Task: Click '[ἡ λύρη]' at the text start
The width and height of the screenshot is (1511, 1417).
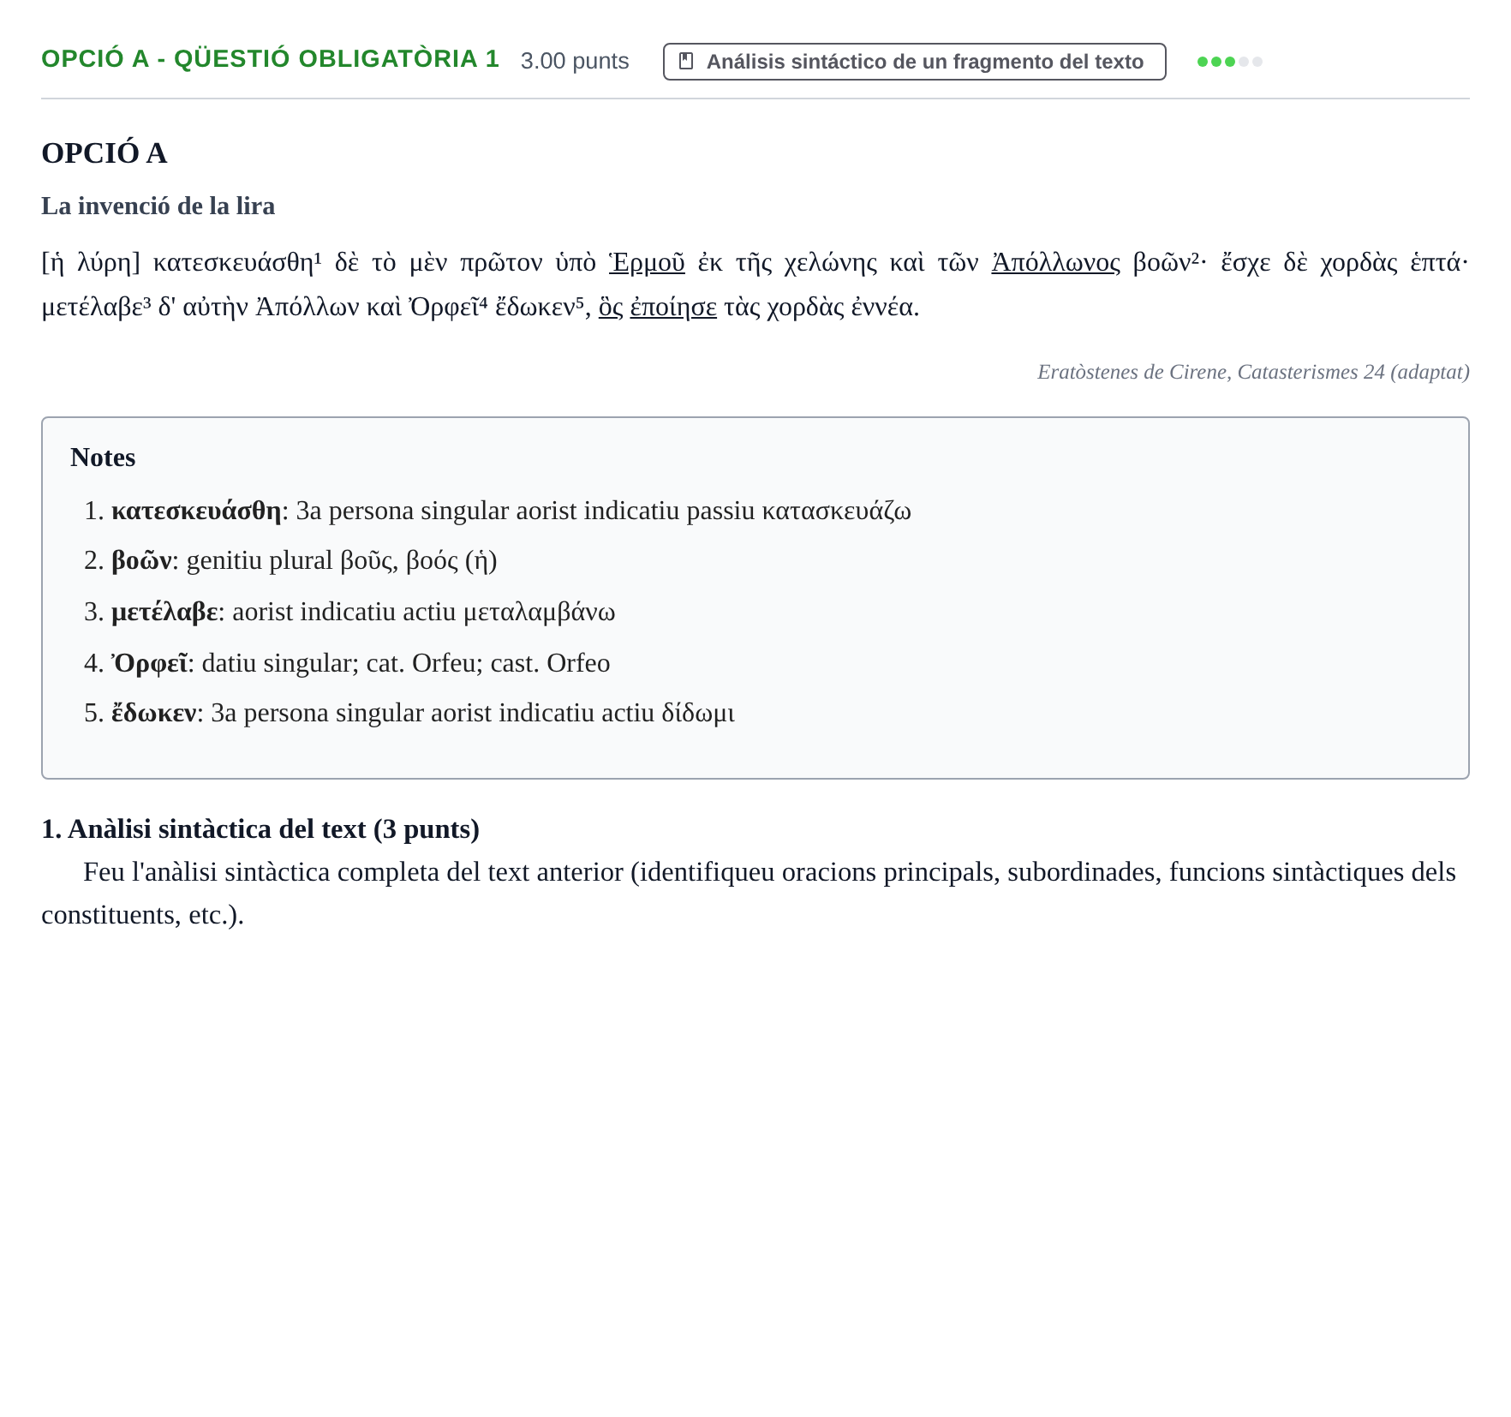Action: coord(91,262)
